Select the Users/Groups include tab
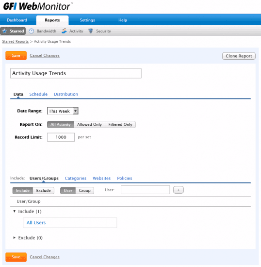Image resolution: width=261 pixels, height=267 pixels. click(44, 178)
